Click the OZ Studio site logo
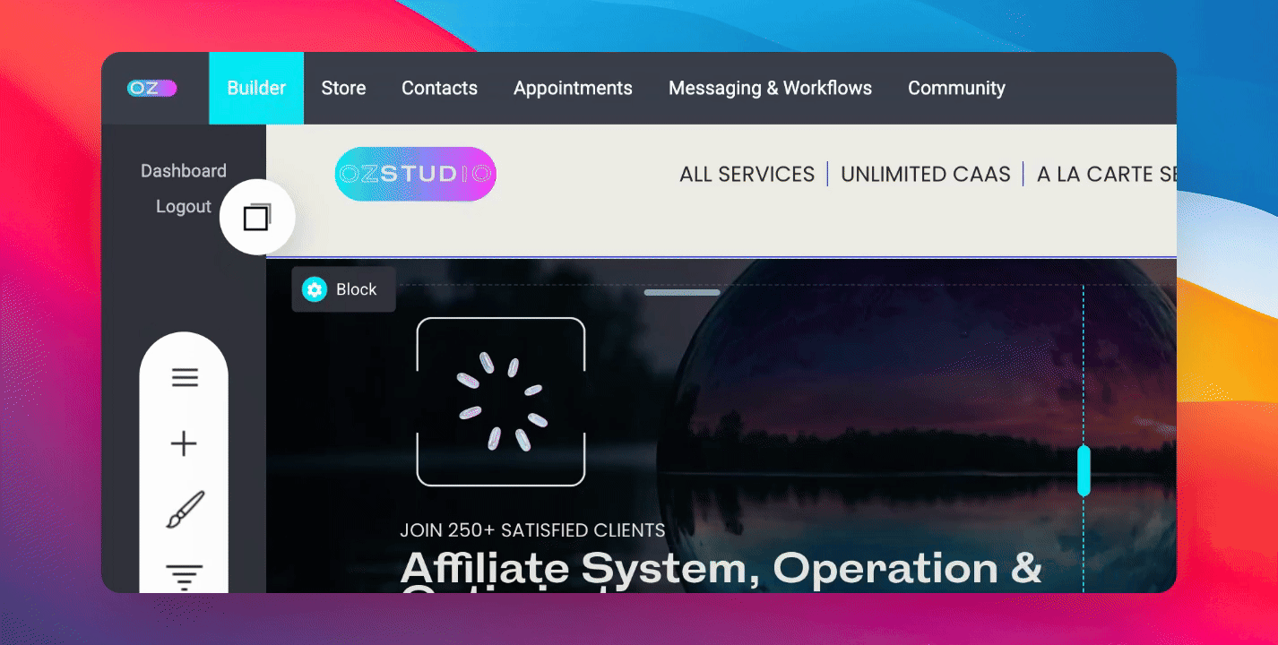This screenshot has width=1278, height=645. (415, 174)
